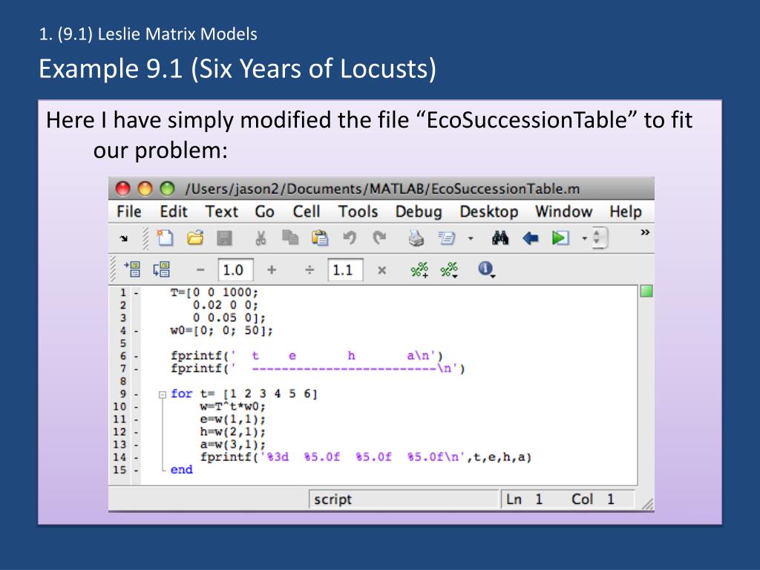Copy selection with the copy icon
Image resolution: width=760 pixels, height=570 pixels.
[x=290, y=237]
